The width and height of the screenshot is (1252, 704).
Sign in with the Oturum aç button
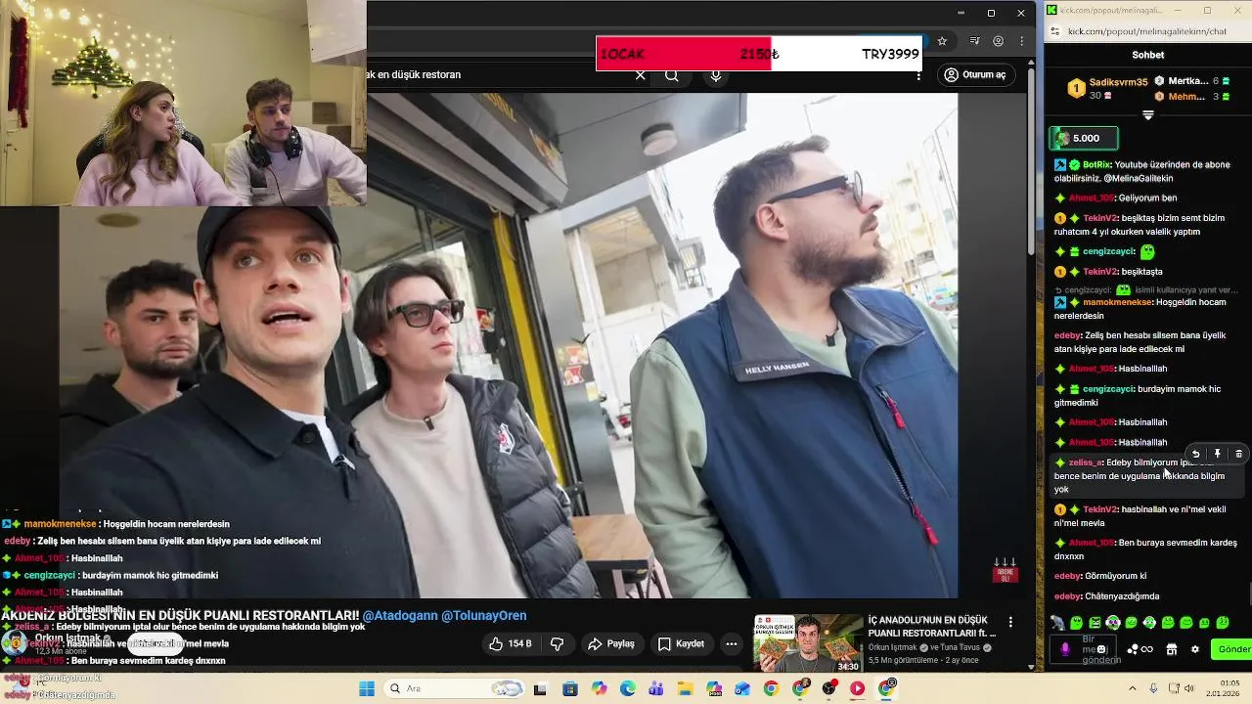click(x=975, y=75)
